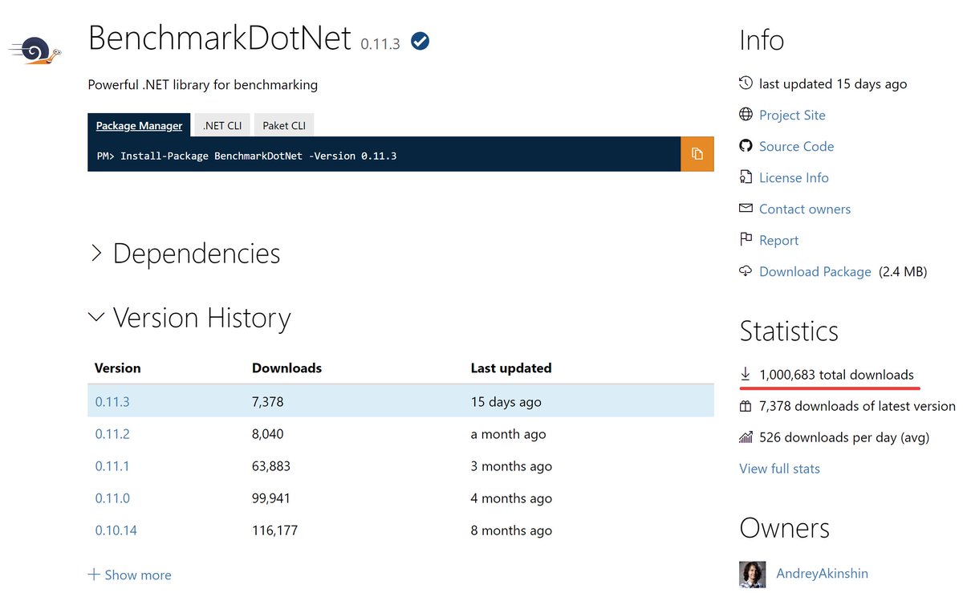Click the Download Package link
The image size is (963, 593).
815,271
